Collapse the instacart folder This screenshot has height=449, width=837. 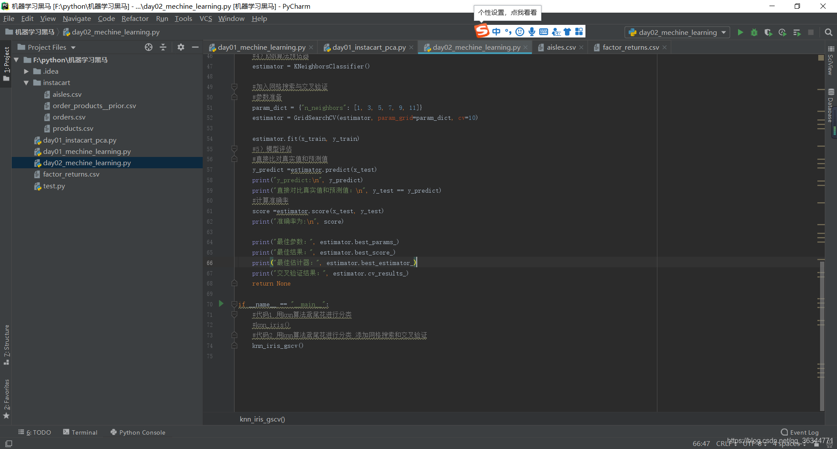pos(26,82)
